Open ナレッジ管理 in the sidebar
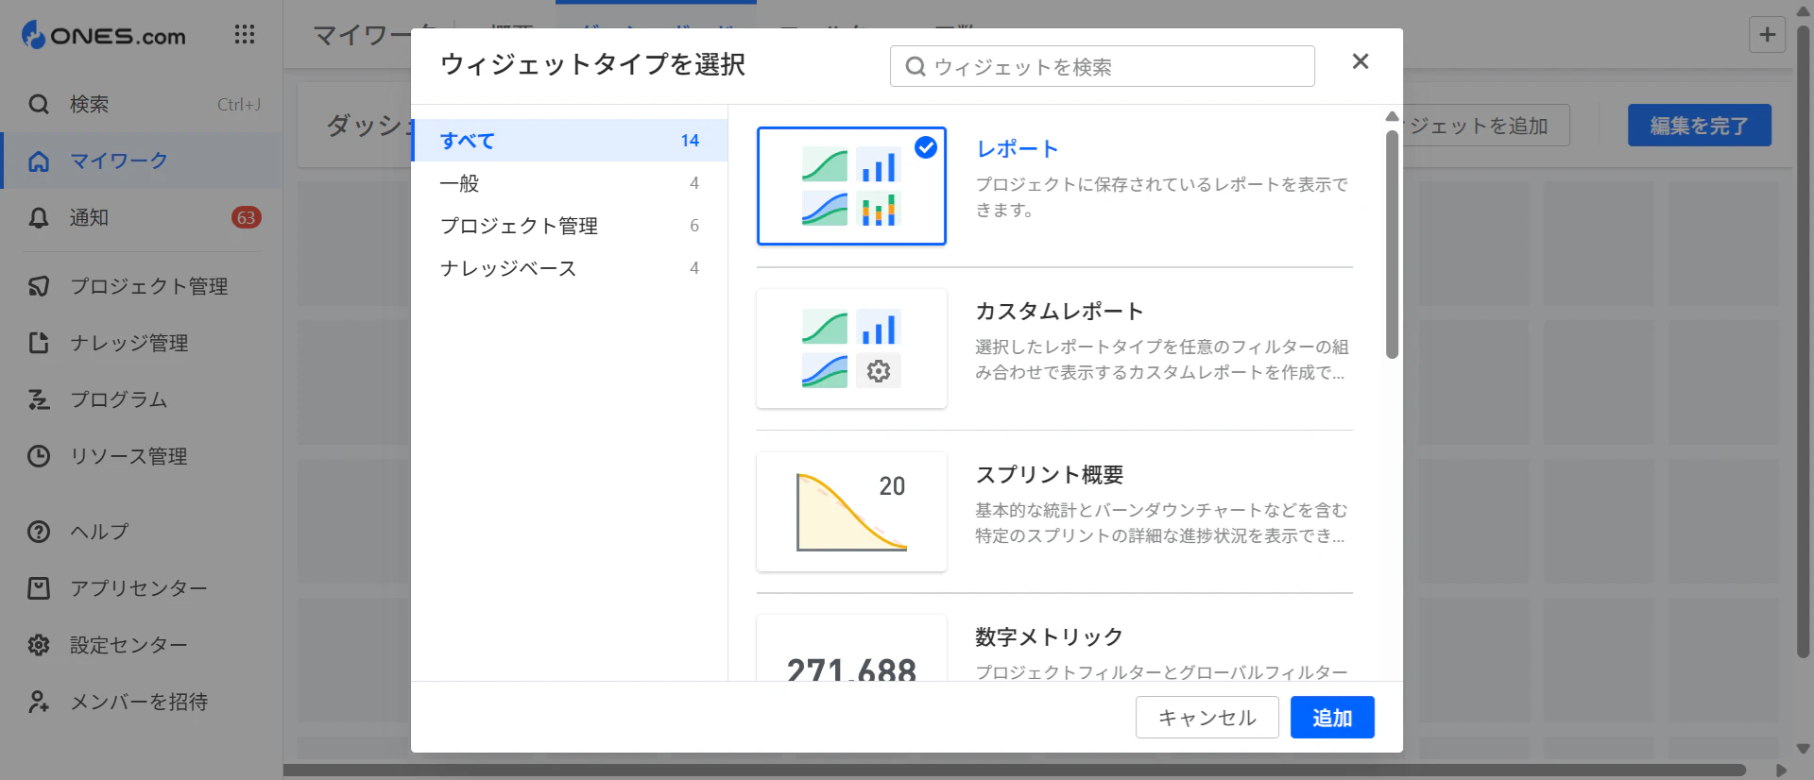 (142, 343)
